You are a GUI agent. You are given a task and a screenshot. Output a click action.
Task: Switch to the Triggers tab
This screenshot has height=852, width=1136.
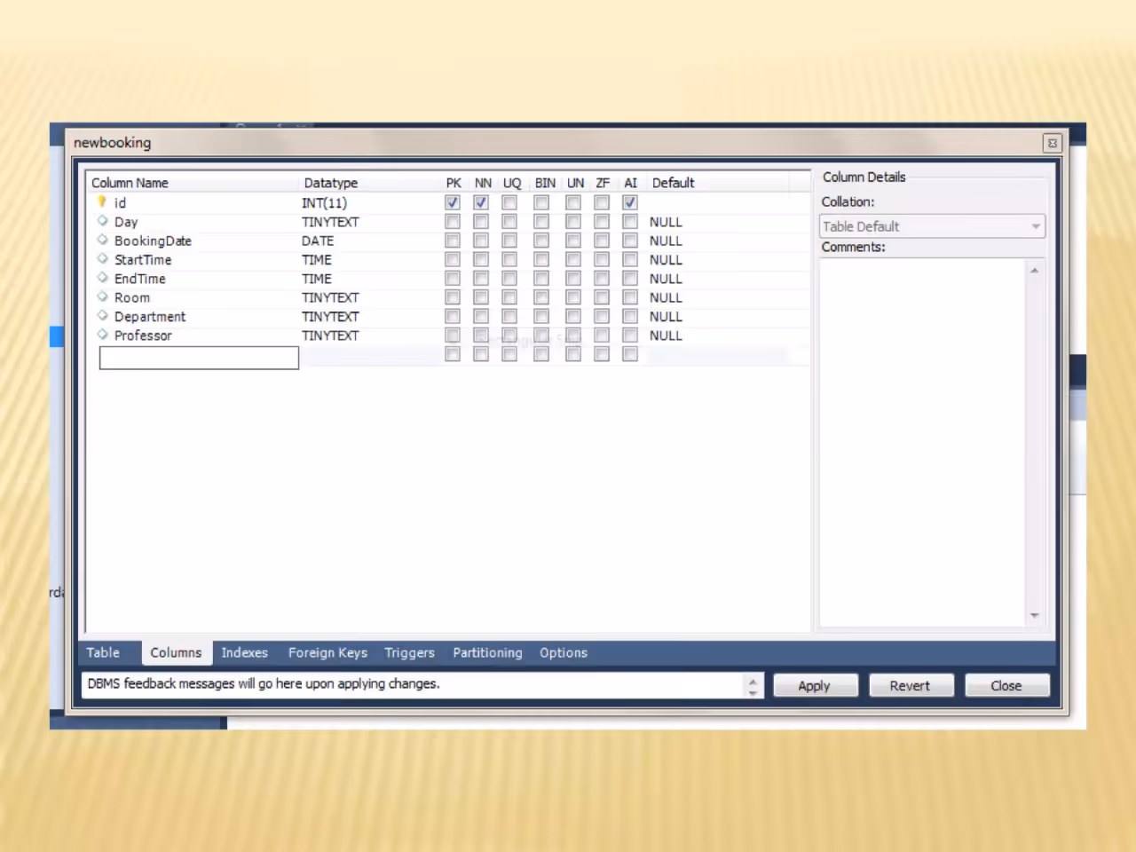tap(409, 652)
